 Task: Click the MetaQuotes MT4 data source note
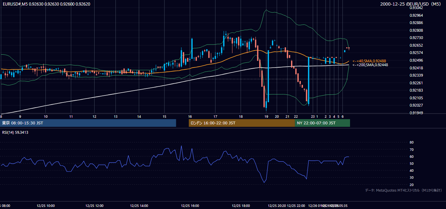[403, 190]
